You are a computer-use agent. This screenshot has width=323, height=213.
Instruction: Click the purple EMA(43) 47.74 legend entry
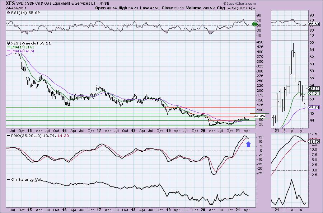tap(20, 51)
